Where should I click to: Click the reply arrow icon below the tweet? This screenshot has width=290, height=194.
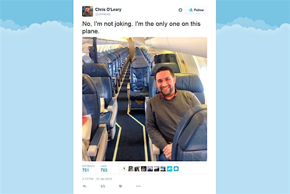click(84, 186)
